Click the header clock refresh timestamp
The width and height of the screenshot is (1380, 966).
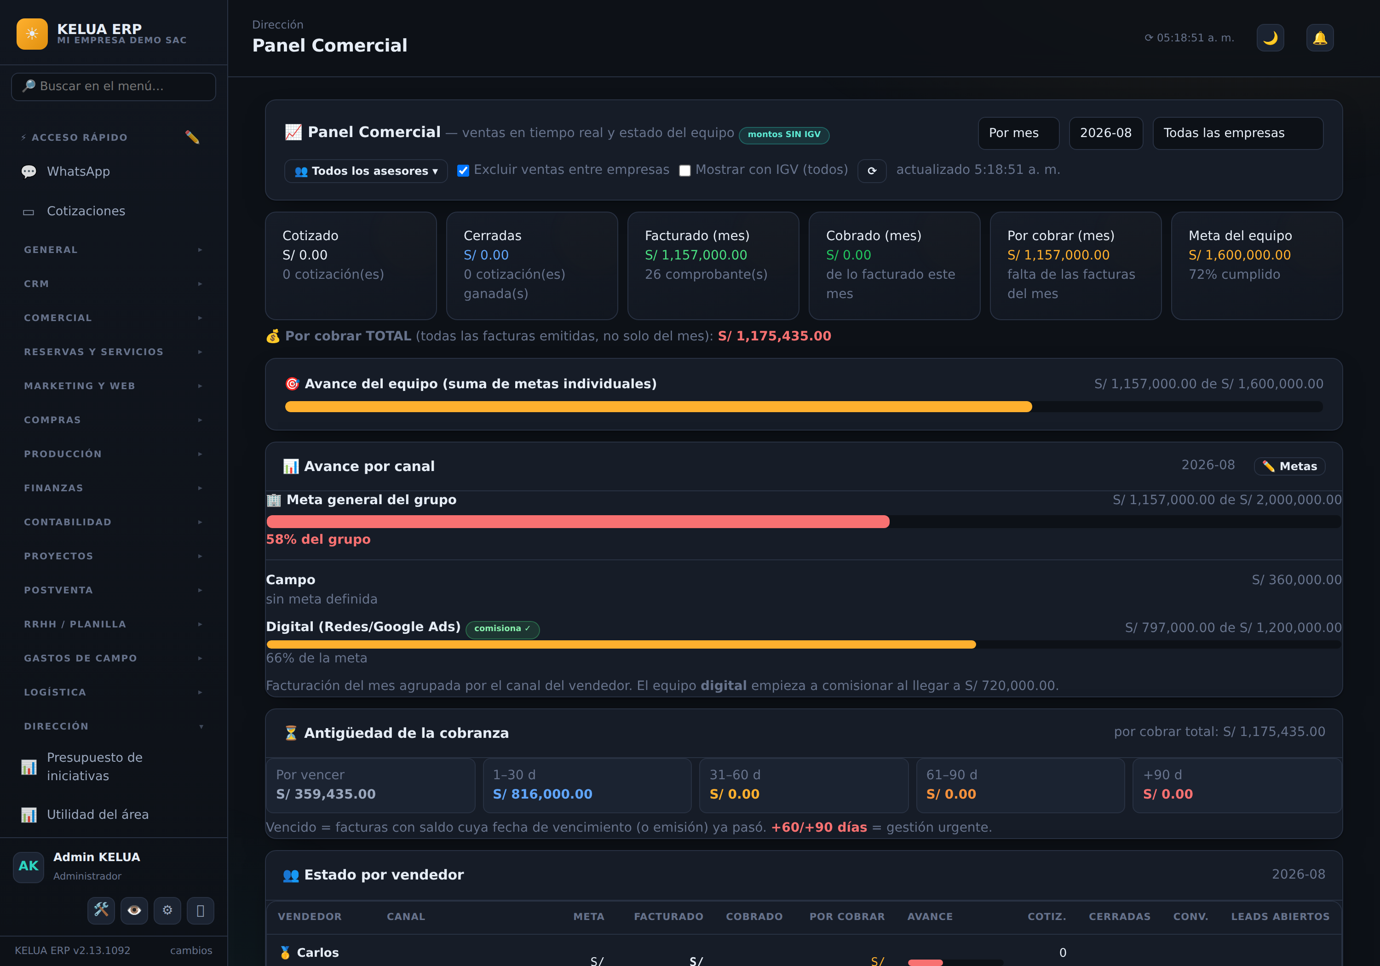coord(1189,38)
